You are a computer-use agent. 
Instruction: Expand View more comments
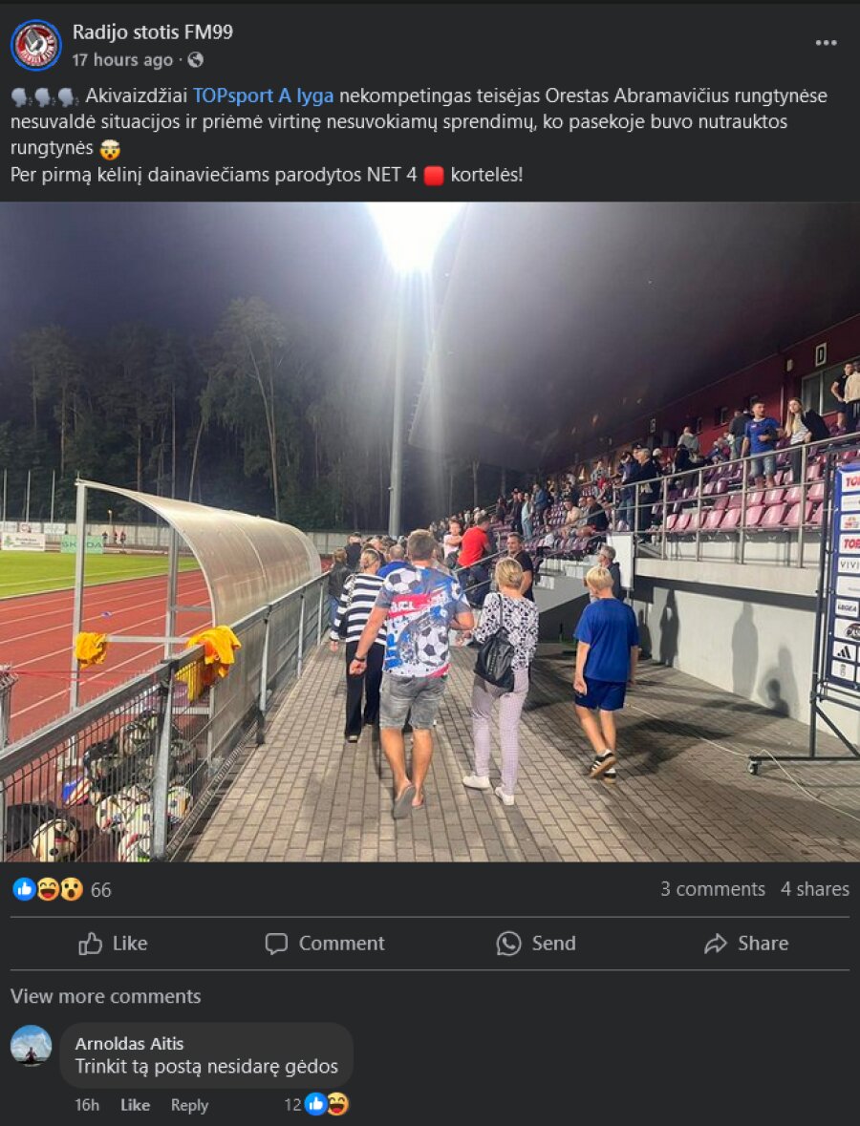point(106,997)
